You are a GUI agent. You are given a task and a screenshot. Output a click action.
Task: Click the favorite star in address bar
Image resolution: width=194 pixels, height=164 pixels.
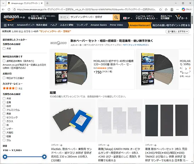coord(160,10)
